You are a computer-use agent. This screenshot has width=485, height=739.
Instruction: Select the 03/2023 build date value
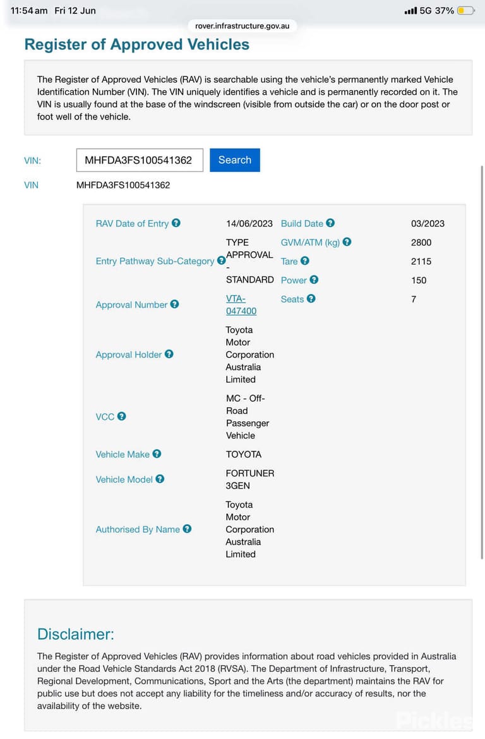point(428,223)
